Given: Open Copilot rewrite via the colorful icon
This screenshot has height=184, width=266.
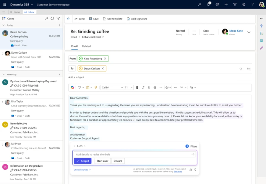Looking at the screenshot, I should click(72, 87).
